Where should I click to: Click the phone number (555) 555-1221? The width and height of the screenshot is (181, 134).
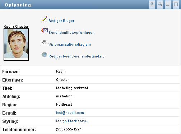(x=69, y=129)
